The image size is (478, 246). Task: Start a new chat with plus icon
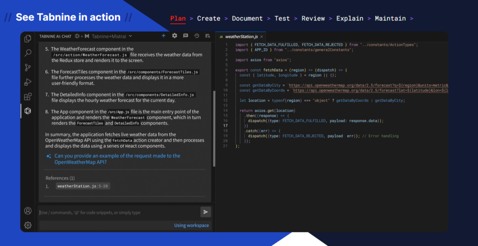pyautogui.click(x=163, y=36)
